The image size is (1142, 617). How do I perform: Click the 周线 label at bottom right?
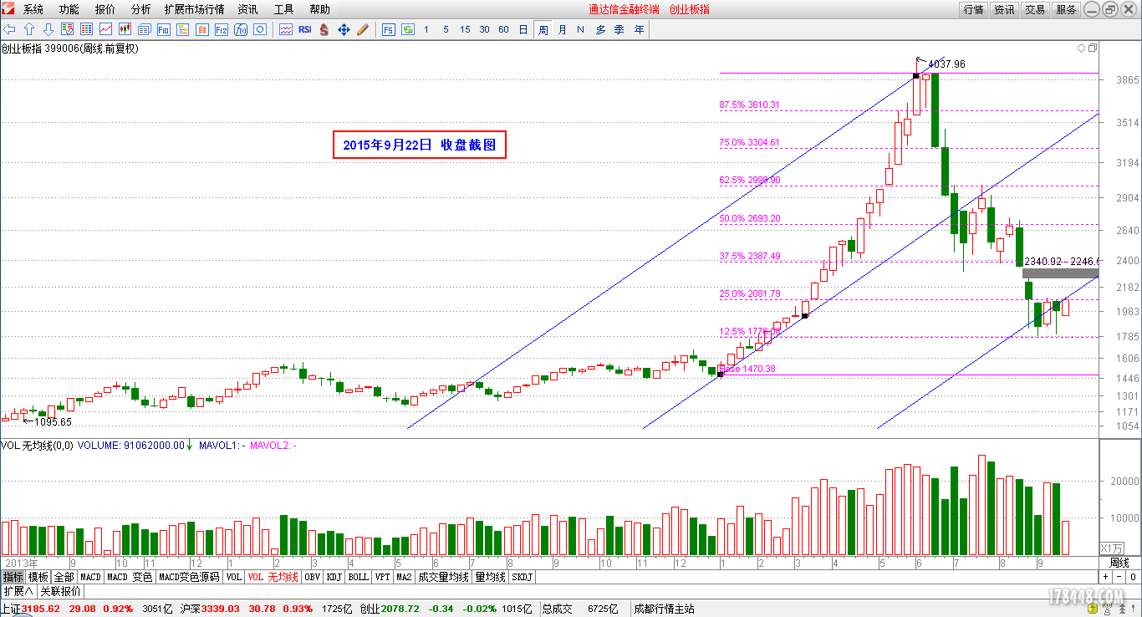tap(1119, 563)
